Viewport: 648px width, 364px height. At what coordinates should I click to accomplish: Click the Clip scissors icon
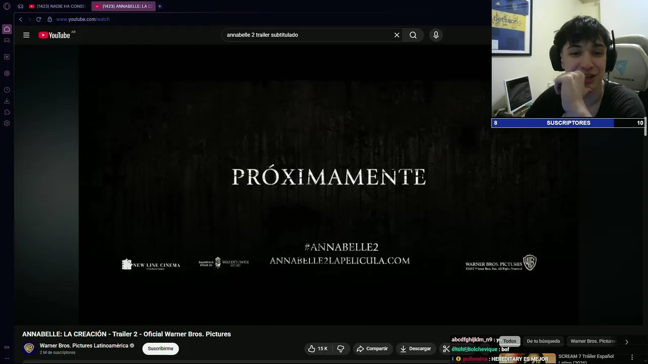click(446, 349)
